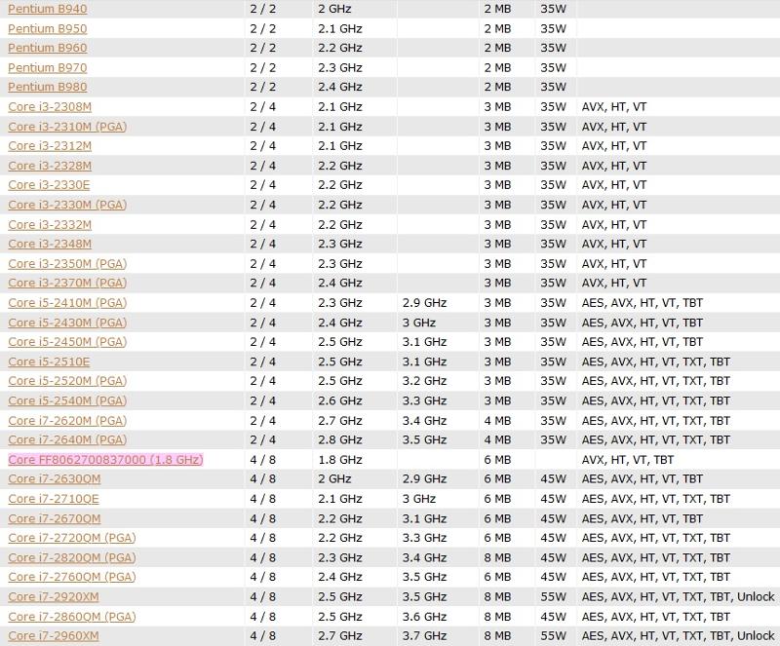Open the Pentium B960 link

click(x=47, y=48)
